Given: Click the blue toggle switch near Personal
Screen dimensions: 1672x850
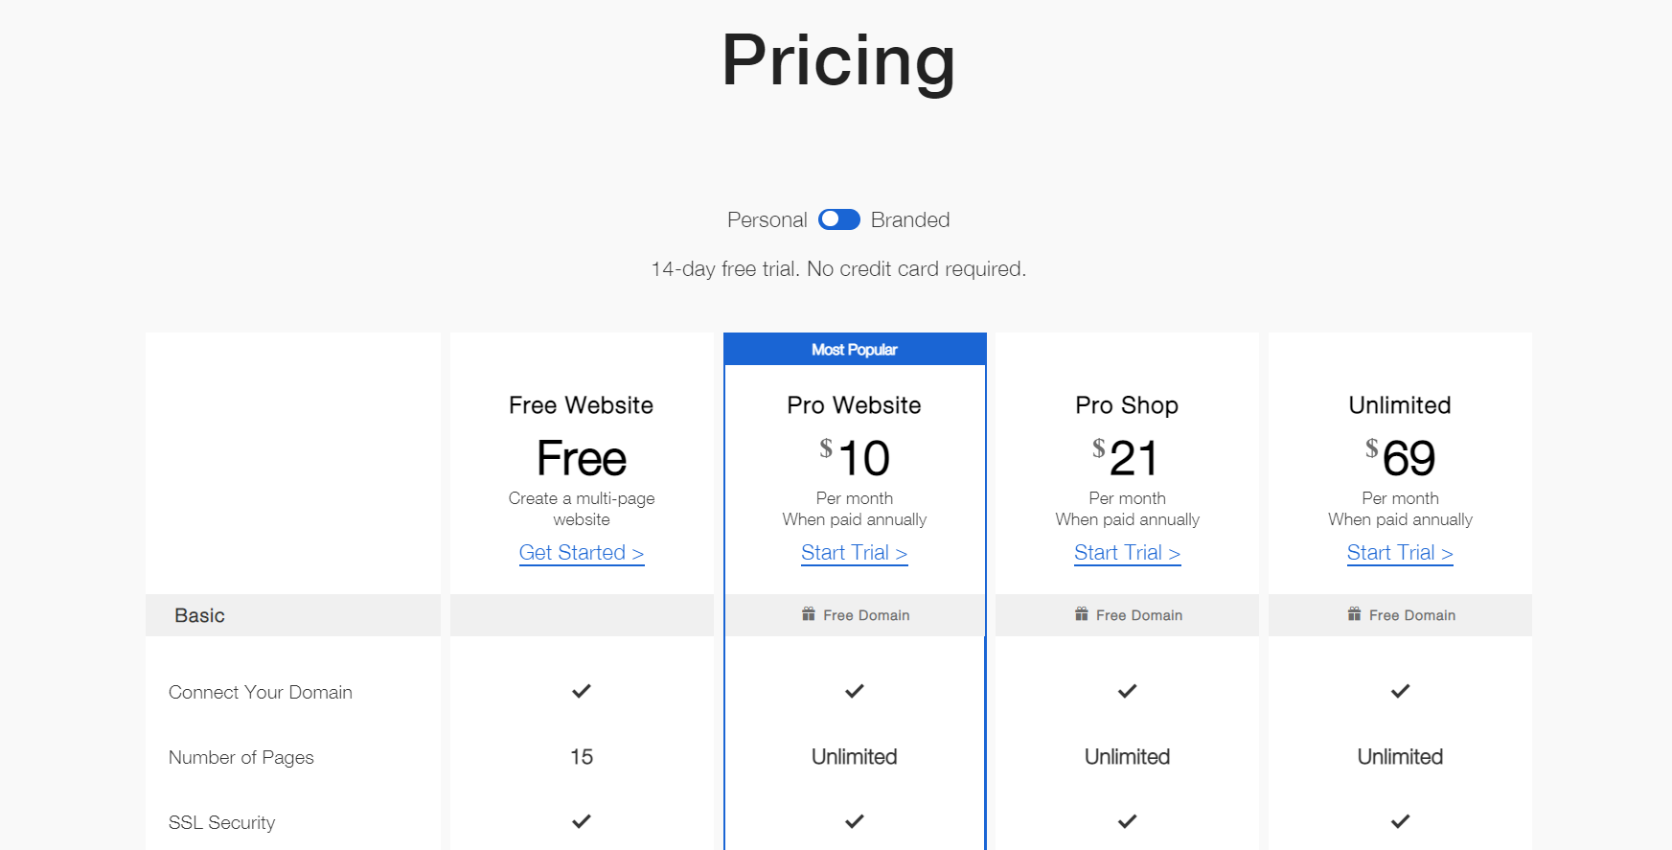Looking at the screenshot, I should 839,219.
